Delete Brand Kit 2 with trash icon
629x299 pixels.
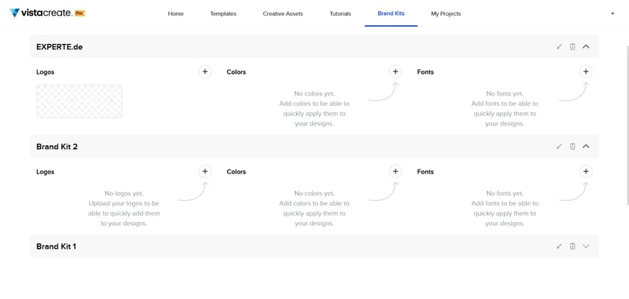[572, 147]
